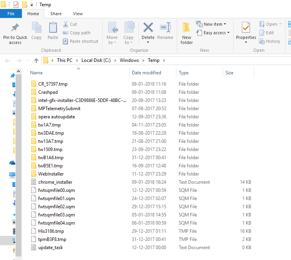Image resolution: width=291 pixels, height=260 pixels.
Task: Click the New folder icon in title bar
Action: [x=25, y=5]
